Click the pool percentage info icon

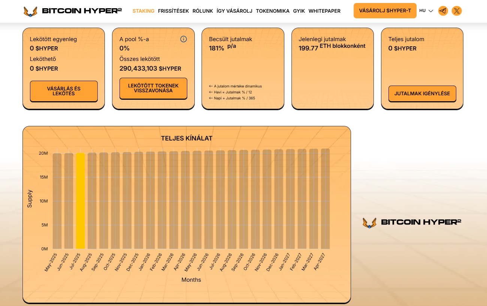184,39
